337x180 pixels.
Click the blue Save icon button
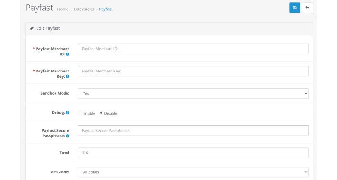[x=294, y=8]
